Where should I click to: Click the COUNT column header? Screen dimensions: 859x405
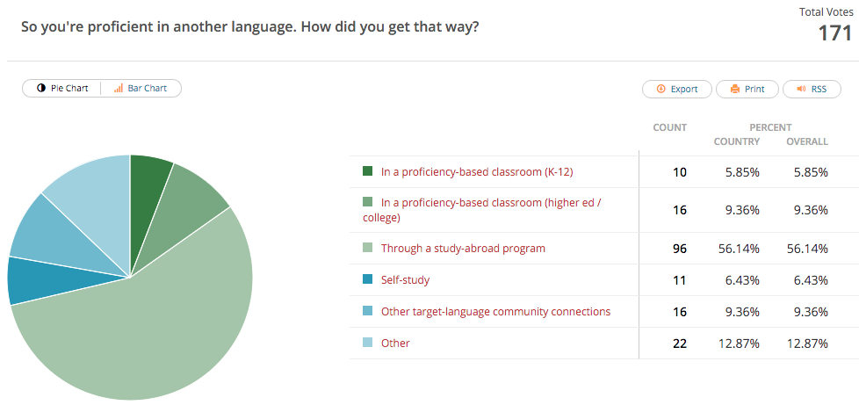coord(669,127)
